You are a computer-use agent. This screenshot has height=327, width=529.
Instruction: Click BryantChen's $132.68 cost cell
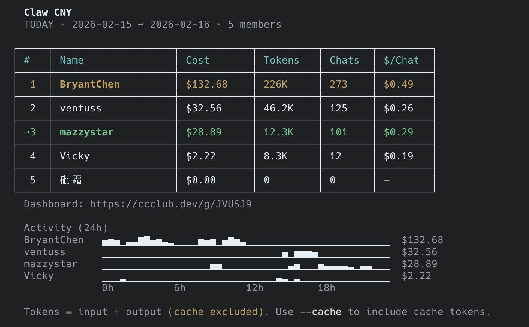(x=207, y=84)
